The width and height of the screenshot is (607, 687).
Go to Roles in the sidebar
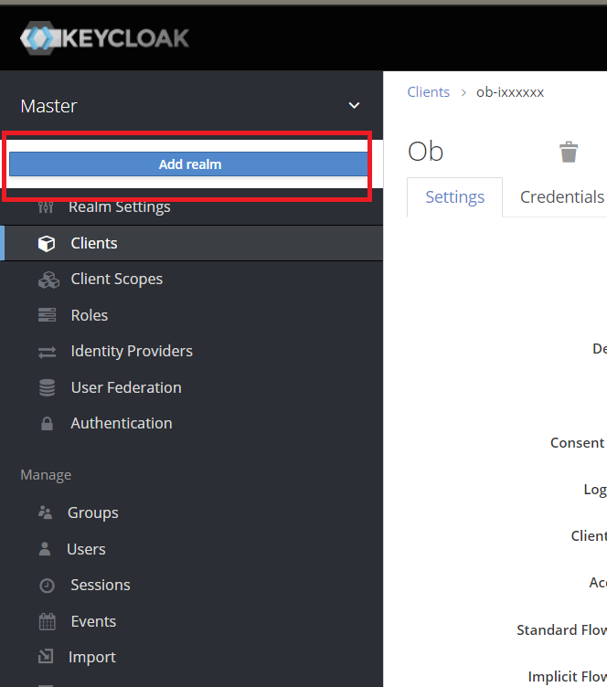90,315
